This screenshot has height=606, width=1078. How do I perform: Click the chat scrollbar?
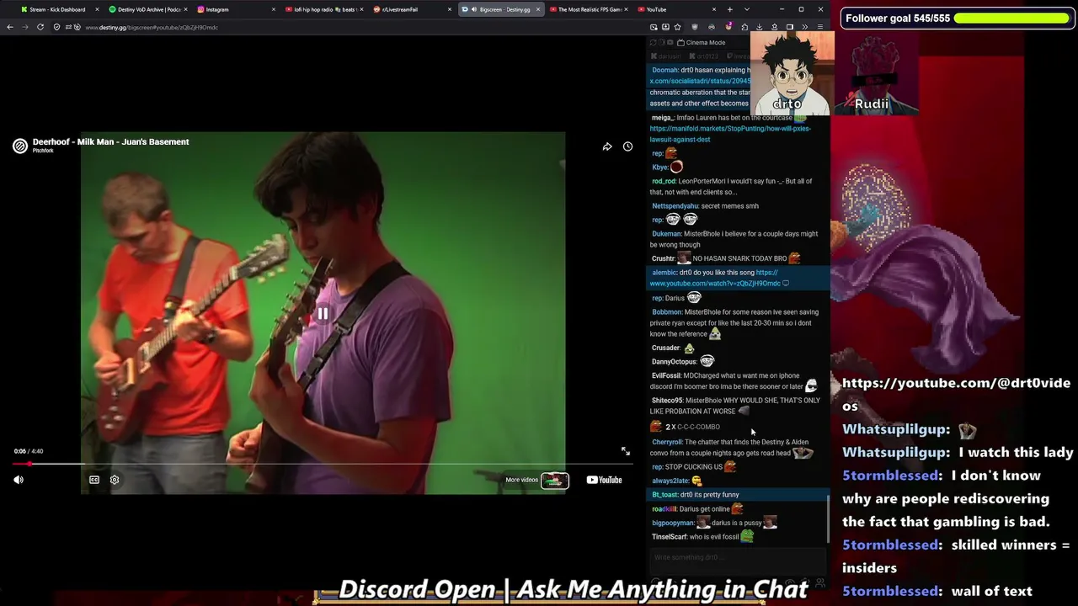tap(829, 518)
